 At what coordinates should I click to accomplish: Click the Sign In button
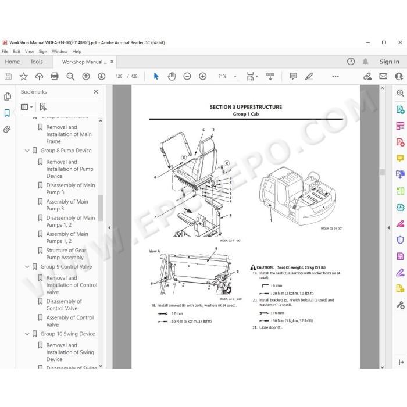[x=389, y=62]
